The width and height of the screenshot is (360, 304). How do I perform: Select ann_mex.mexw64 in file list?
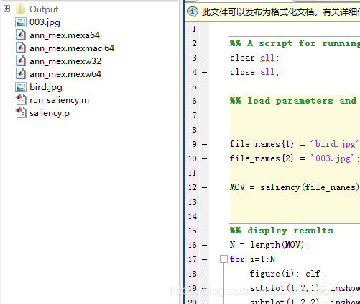65,74
